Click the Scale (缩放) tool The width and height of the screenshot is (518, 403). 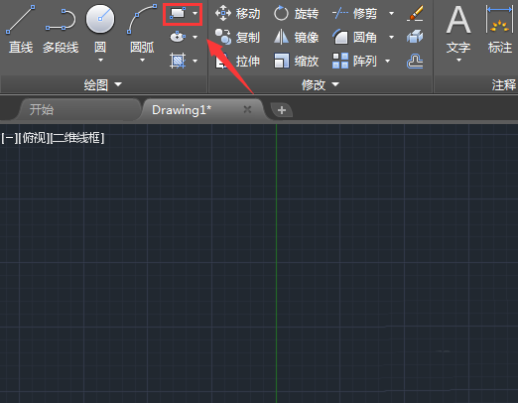296,62
